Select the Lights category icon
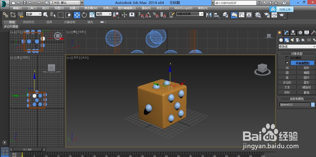316x157 pixels. coord(292,40)
